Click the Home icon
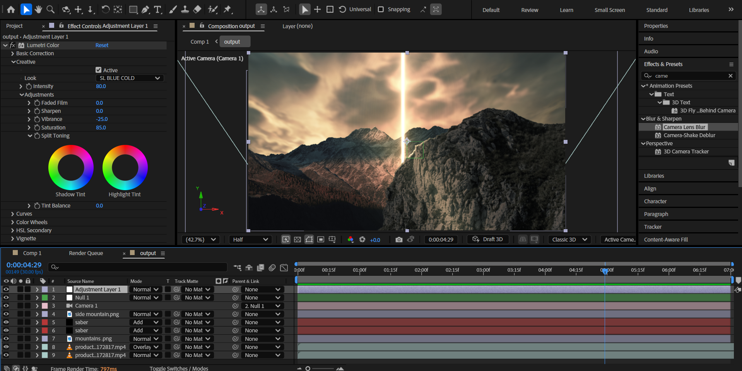 [x=11, y=9]
